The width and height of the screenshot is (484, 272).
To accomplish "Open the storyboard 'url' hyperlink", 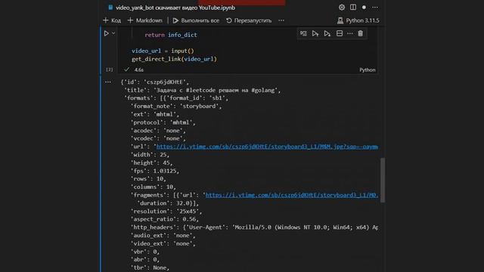I will point(267,147).
